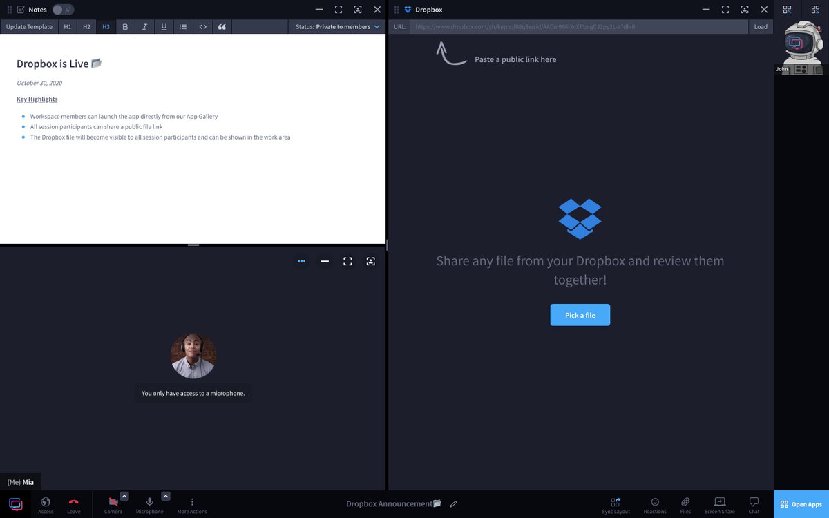829x518 pixels.
Task: Click the 'Workspace members can launch' bullet
Action: pos(124,117)
